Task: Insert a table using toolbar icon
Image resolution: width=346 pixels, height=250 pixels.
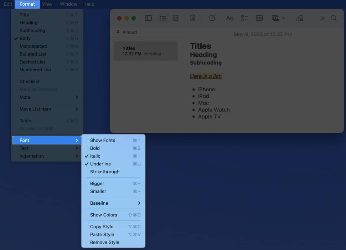Action: coord(259,18)
